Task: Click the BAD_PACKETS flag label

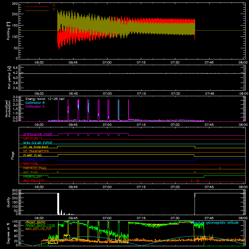Action: tap(34, 181)
